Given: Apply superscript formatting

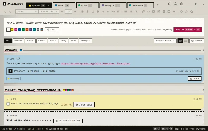Looking at the screenshot, I should point(108,12).
